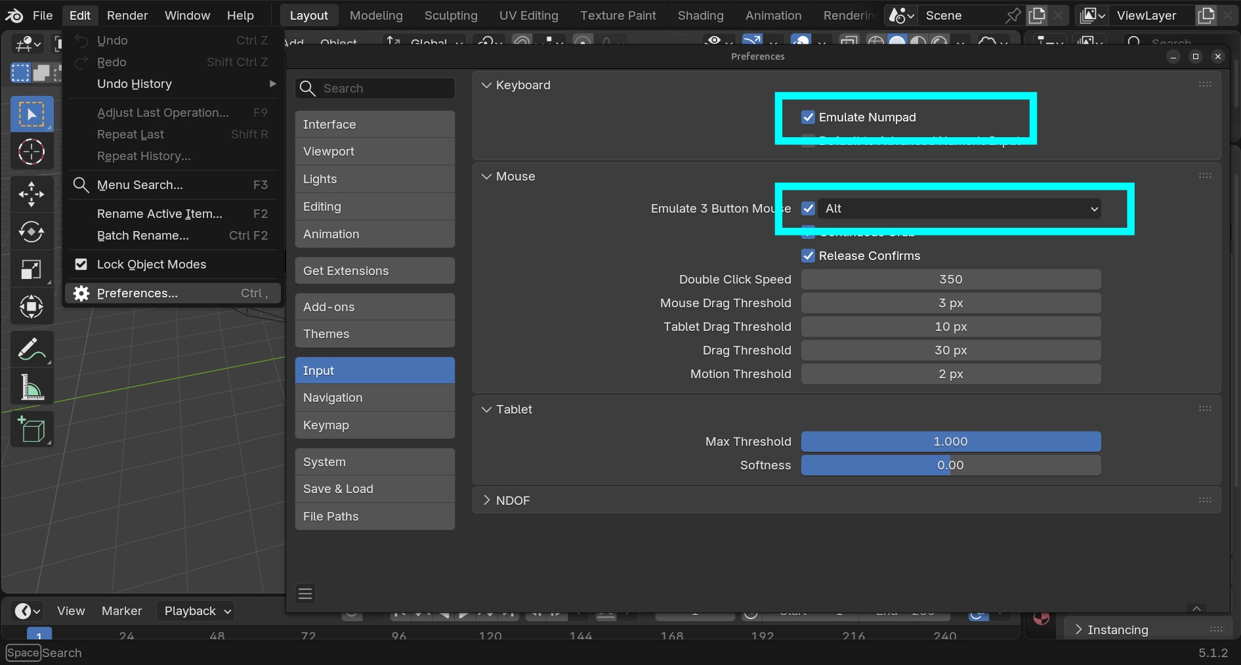Viewport: 1241px width, 665px height.
Task: Pick the Rotate tool
Action: click(32, 232)
